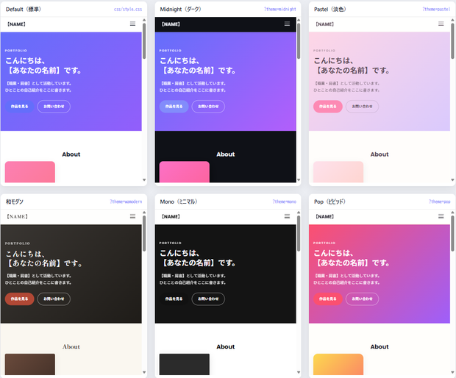Click the scrollbar thumb in Default preview
This screenshot has width=456, height=378.
(x=144, y=41)
